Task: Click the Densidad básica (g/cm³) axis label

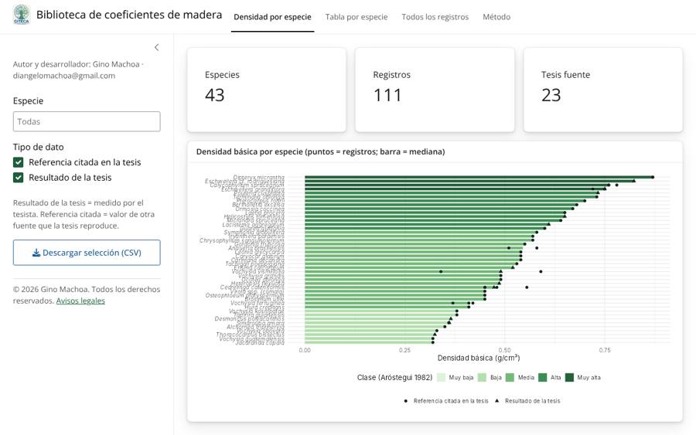Action: pyautogui.click(x=479, y=358)
